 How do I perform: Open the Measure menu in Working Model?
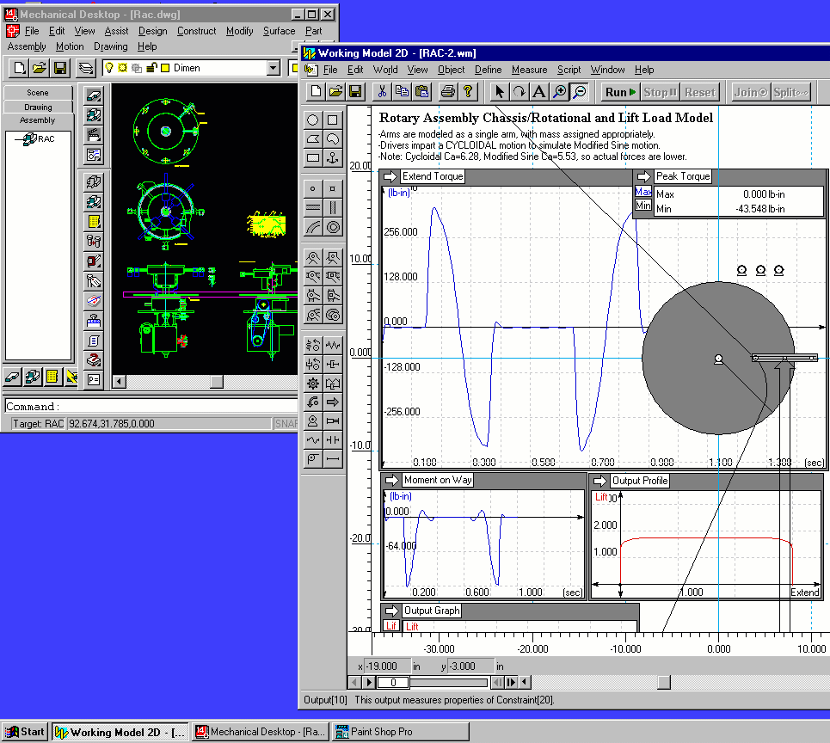coord(529,70)
